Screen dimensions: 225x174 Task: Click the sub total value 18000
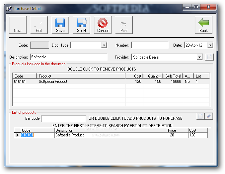[x=176, y=82]
